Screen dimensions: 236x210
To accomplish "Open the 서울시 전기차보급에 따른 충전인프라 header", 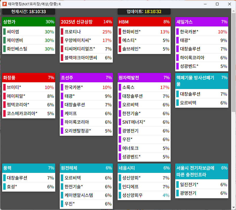I will click(x=202, y=171).
